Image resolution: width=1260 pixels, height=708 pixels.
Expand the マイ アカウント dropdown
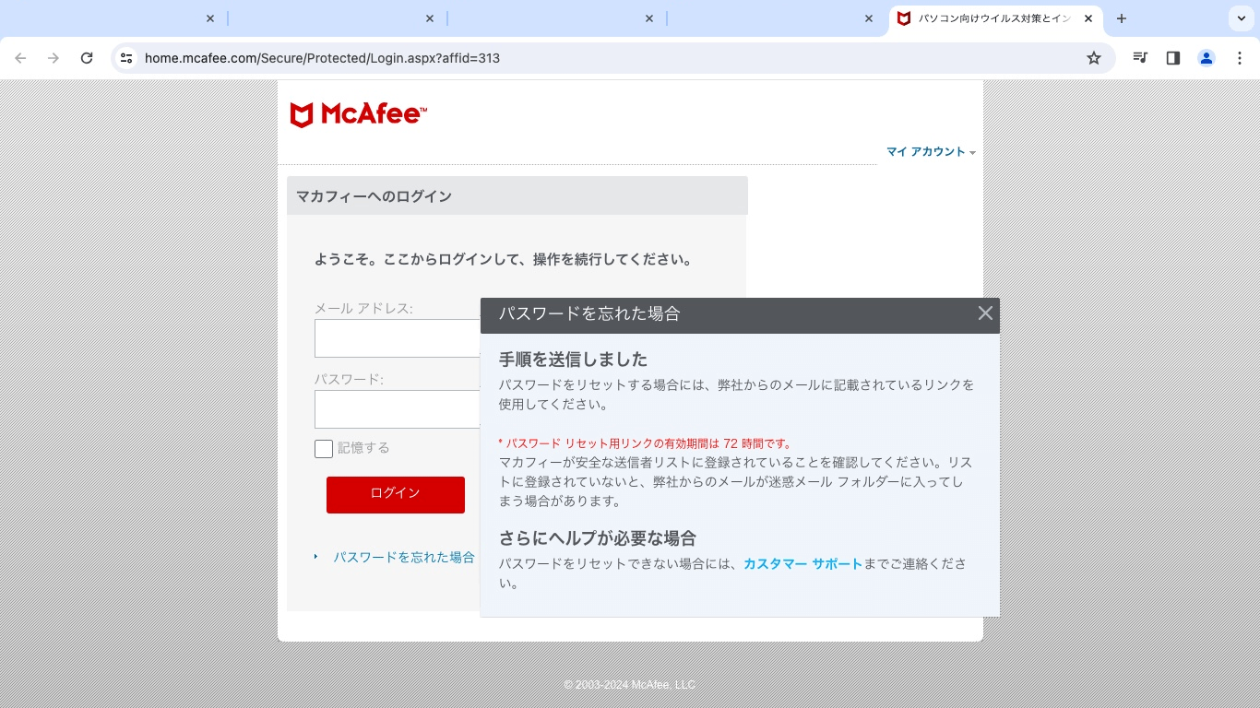point(931,152)
